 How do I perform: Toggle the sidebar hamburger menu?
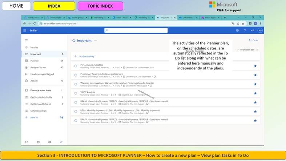pyautogui.click(x=27, y=40)
